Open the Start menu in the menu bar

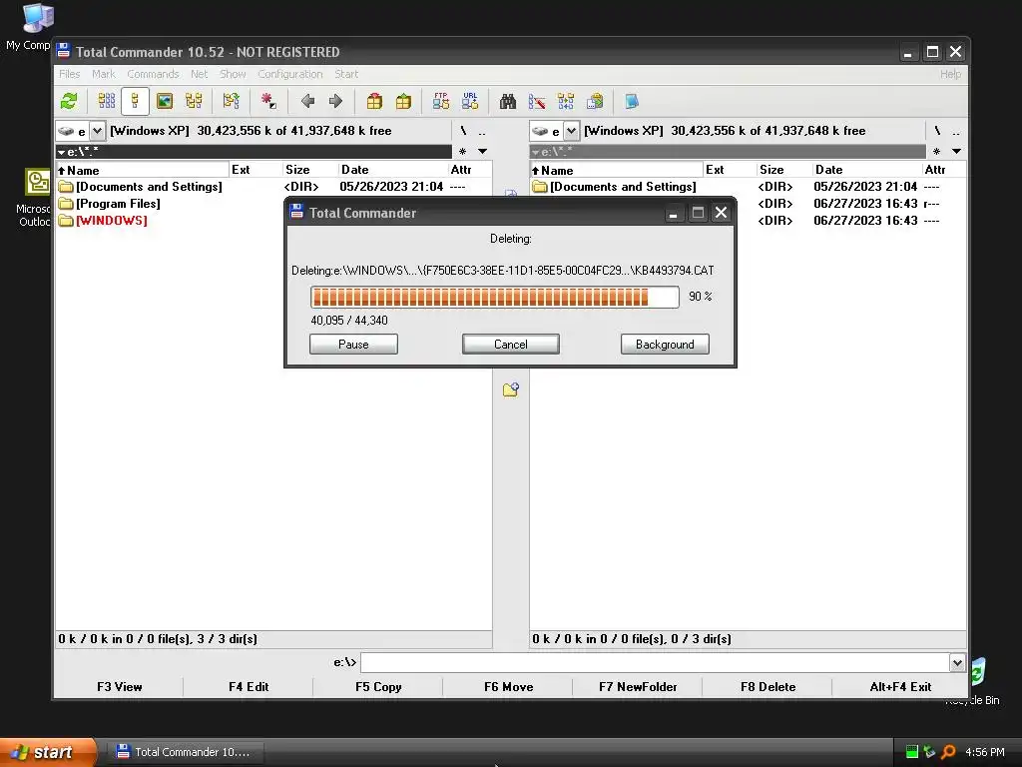[x=346, y=74]
